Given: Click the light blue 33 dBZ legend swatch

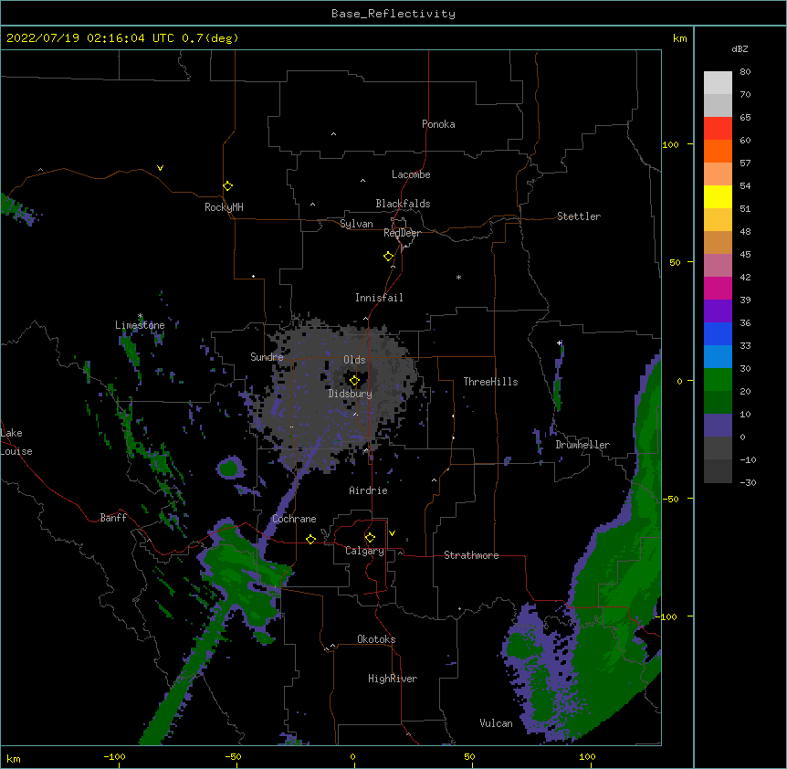Looking at the screenshot, I should [718, 357].
